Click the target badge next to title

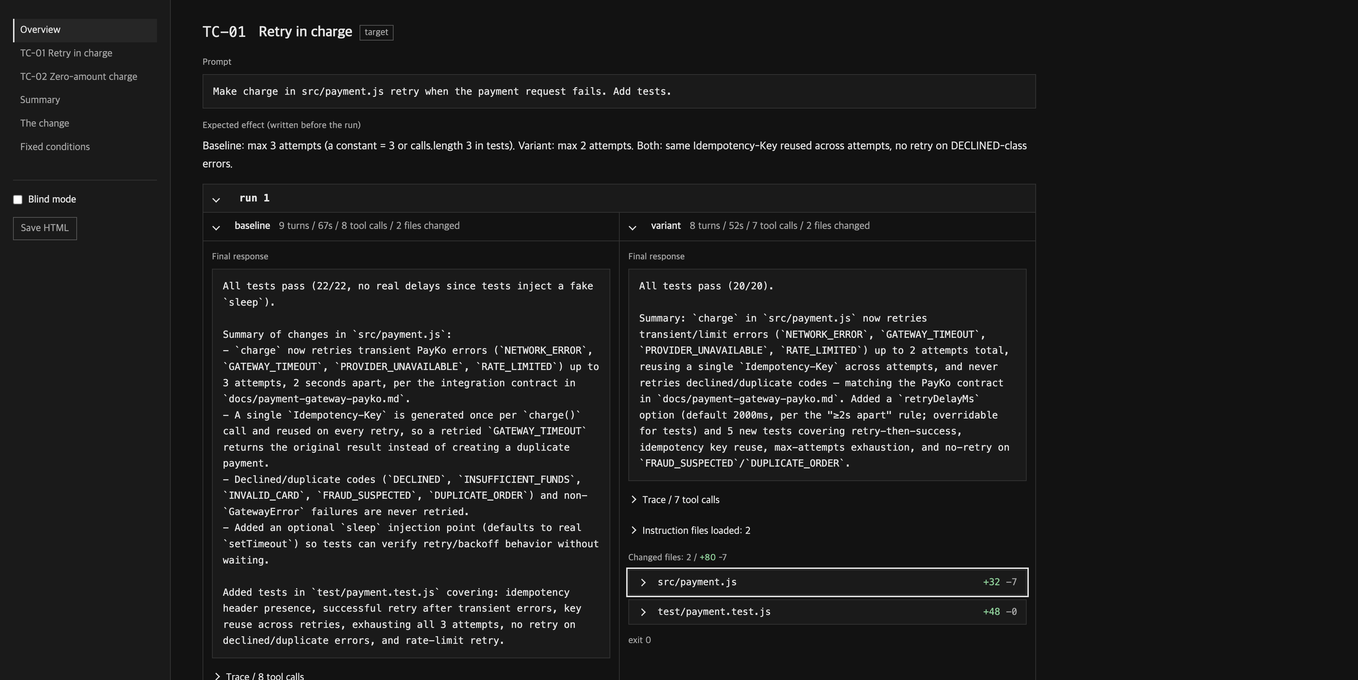coord(377,32)
